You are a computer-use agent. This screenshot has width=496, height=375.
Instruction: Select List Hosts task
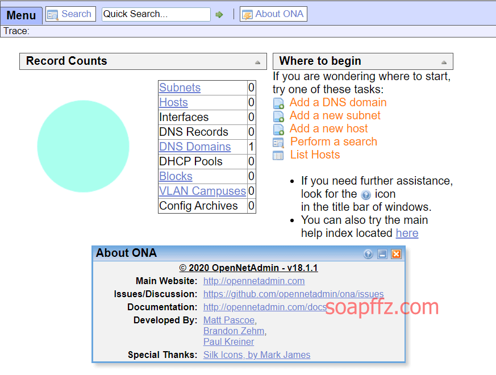click(x=315, y=155)
